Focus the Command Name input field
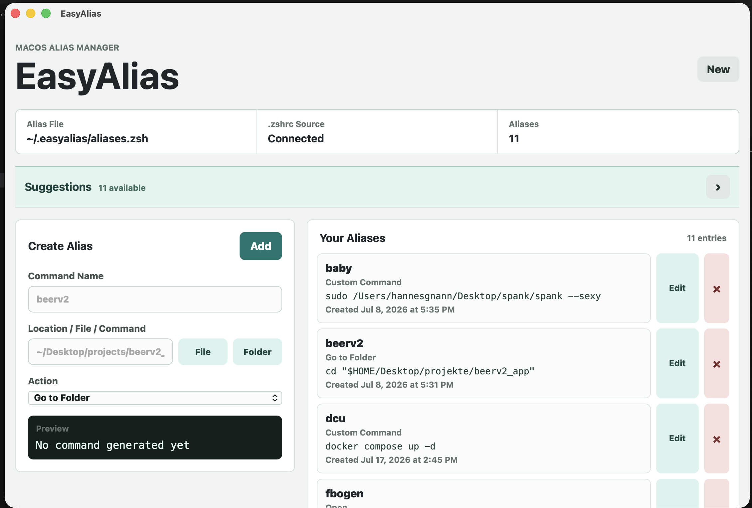 155,299
